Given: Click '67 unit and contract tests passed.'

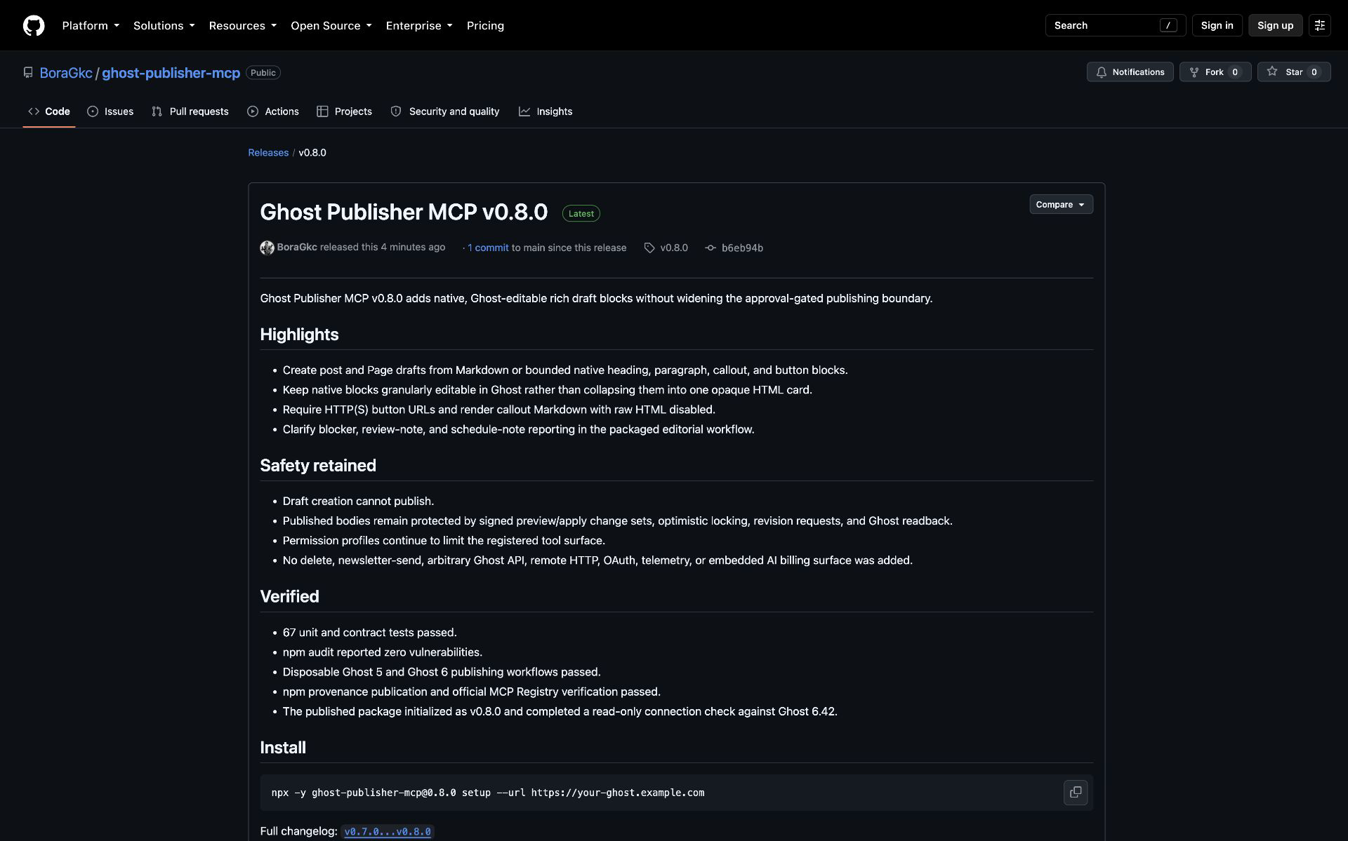Looking at the screenshot, I should 369,632.
